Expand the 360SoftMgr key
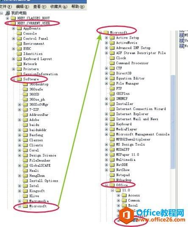The width and height of the screenshot is (188, 227). [x=19, y=104]
